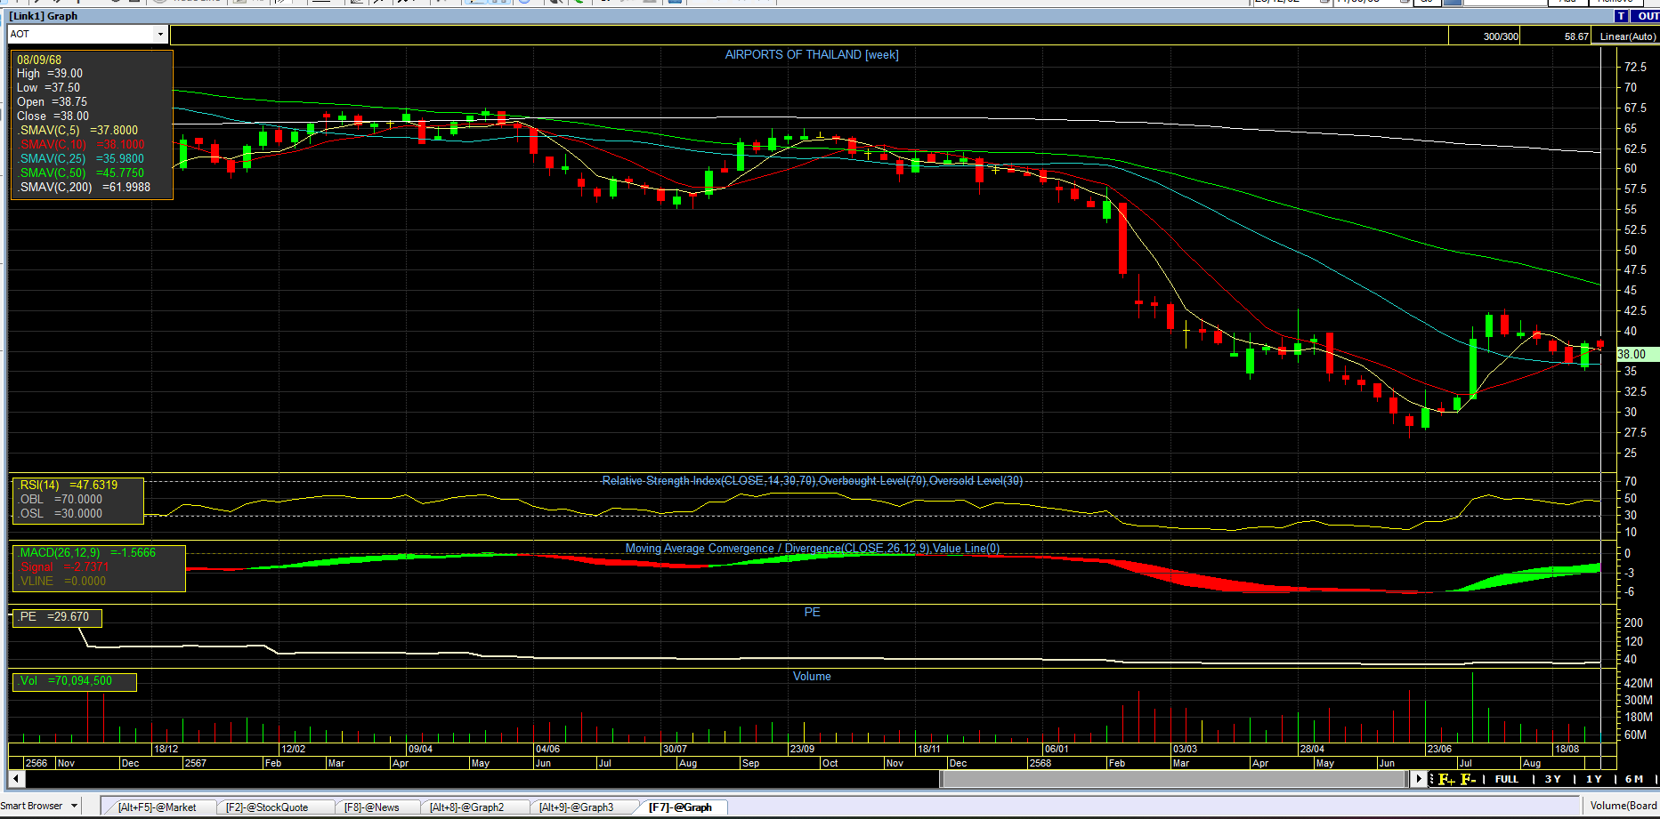The image size is (1660, 819).
Task: Click the Close =38.00 line
Action: pos(53,116)
